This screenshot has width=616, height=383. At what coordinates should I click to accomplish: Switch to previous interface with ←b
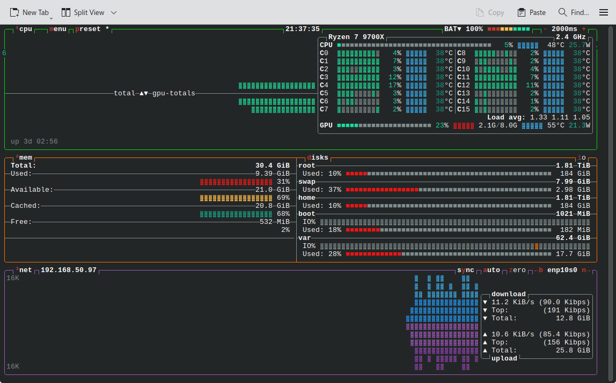click(539, 270)
